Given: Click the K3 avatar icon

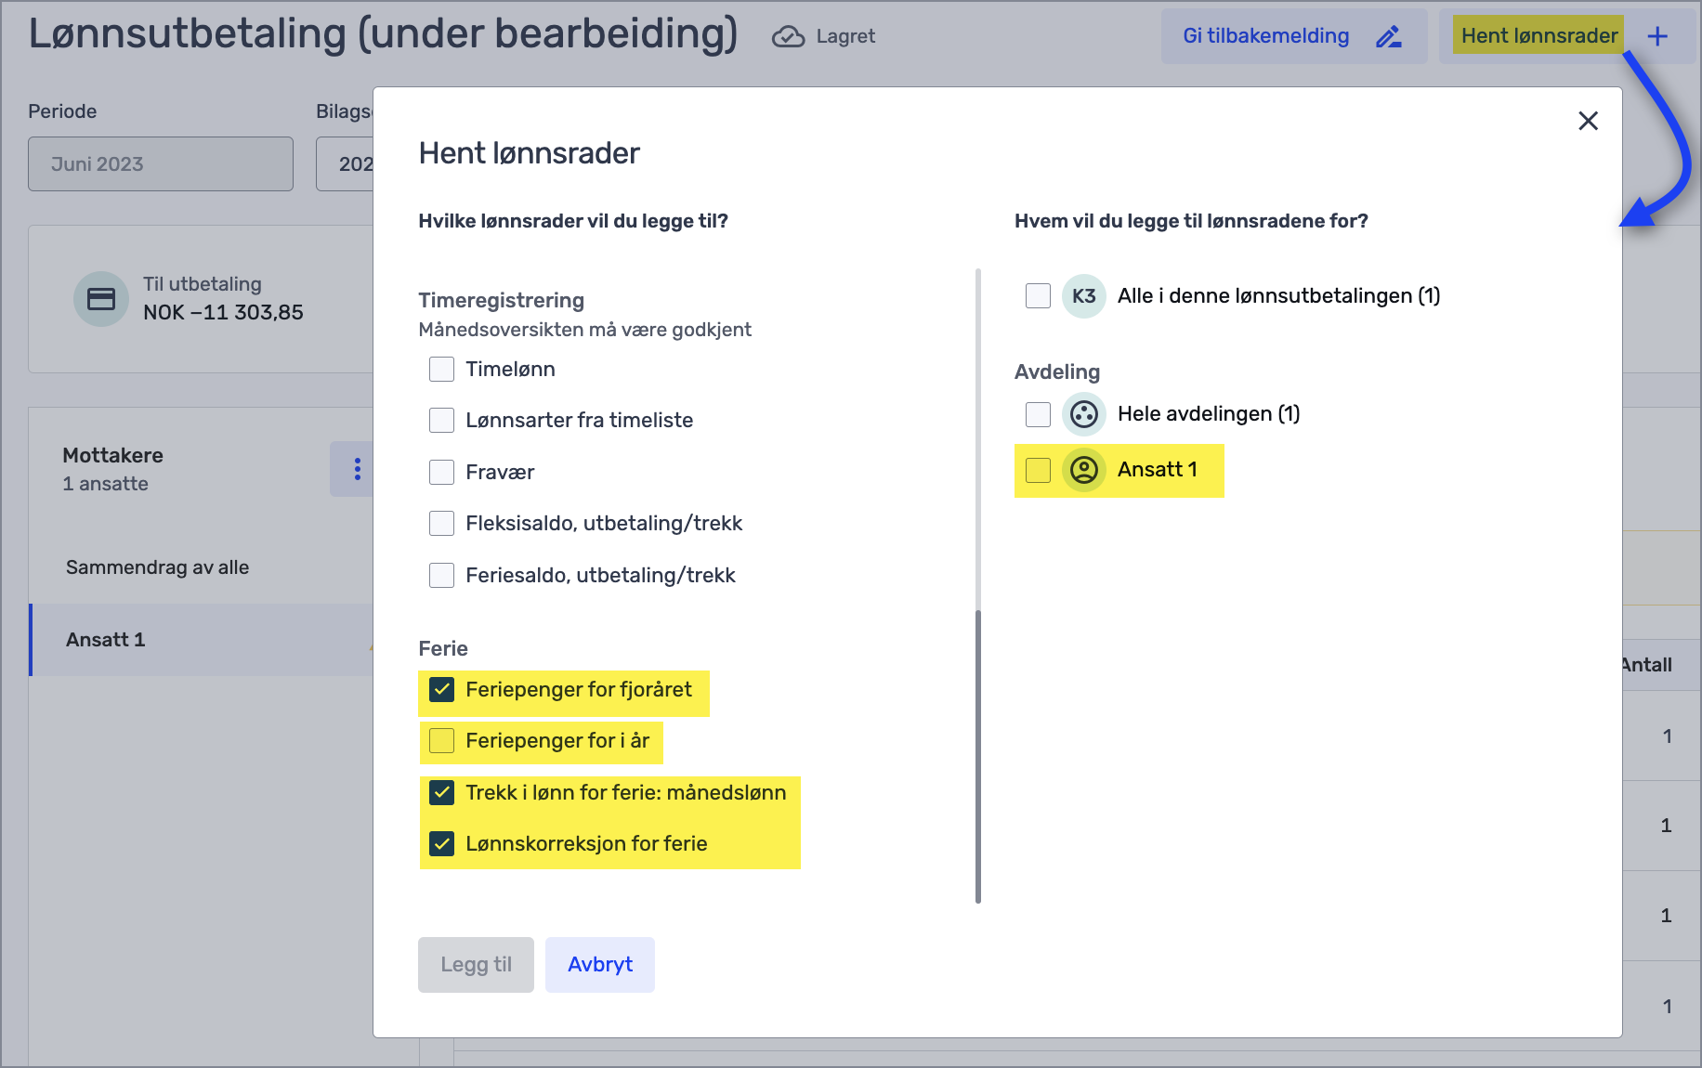Looking at the screenshot, I should [1083, 296].
